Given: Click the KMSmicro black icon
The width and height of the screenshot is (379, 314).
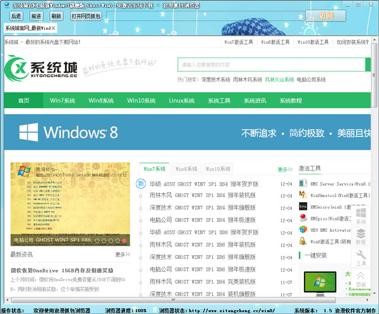Looking at the screenshot, I should pyautogui.click(x=303, y=206).
